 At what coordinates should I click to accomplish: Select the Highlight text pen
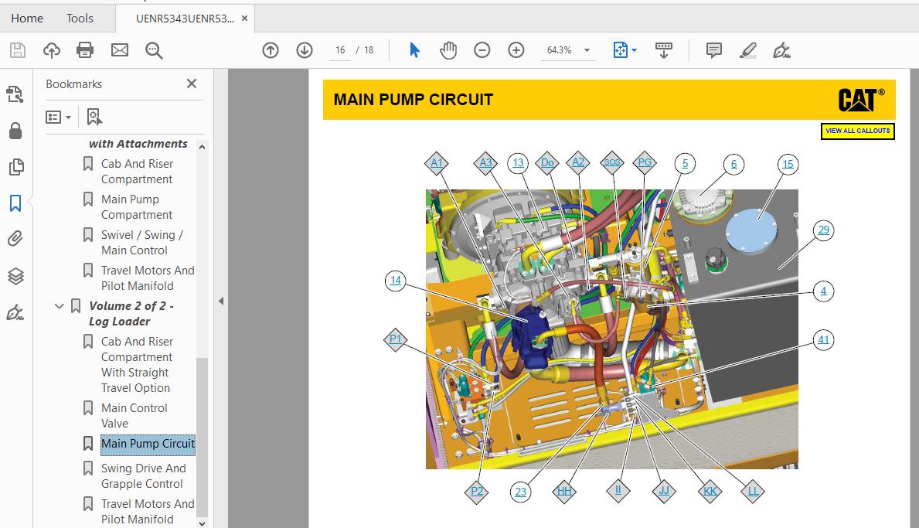click(x=748, y=50)
